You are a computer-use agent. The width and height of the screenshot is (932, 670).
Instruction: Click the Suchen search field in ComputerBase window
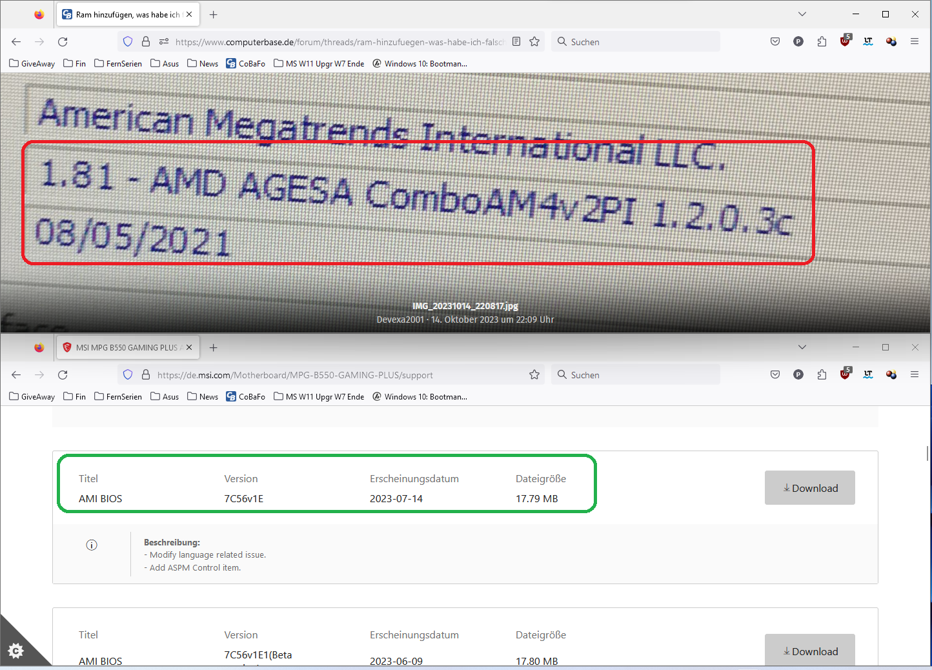pyautogui.click(x=636, y=42)
